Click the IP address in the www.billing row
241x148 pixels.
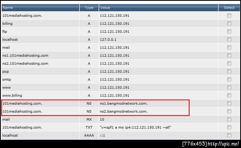coord(114,95)
